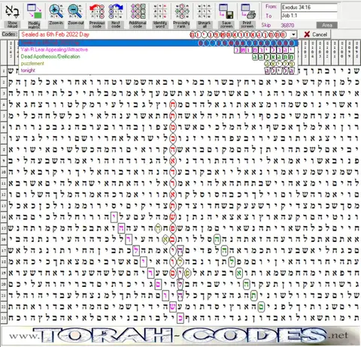Toggle the Show nikud icon
The height and width of the screenshot is (347, 361).
[x=11, y=11]
